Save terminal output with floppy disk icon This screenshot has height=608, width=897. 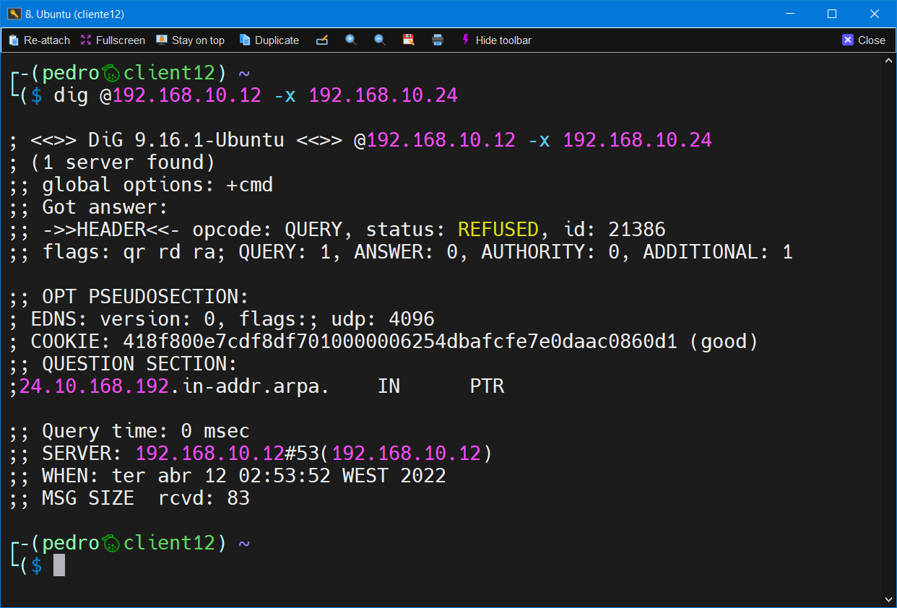(x=409, y=40)
